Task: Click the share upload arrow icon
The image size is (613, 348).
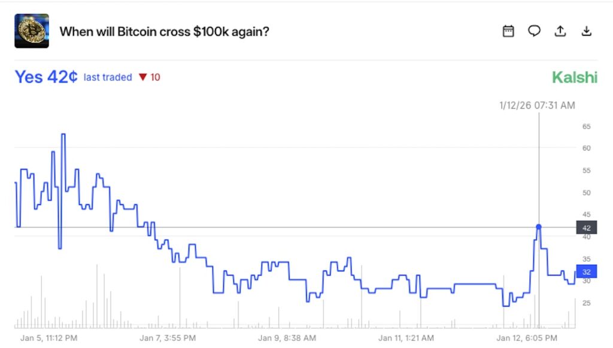Action: coord(560,31)
